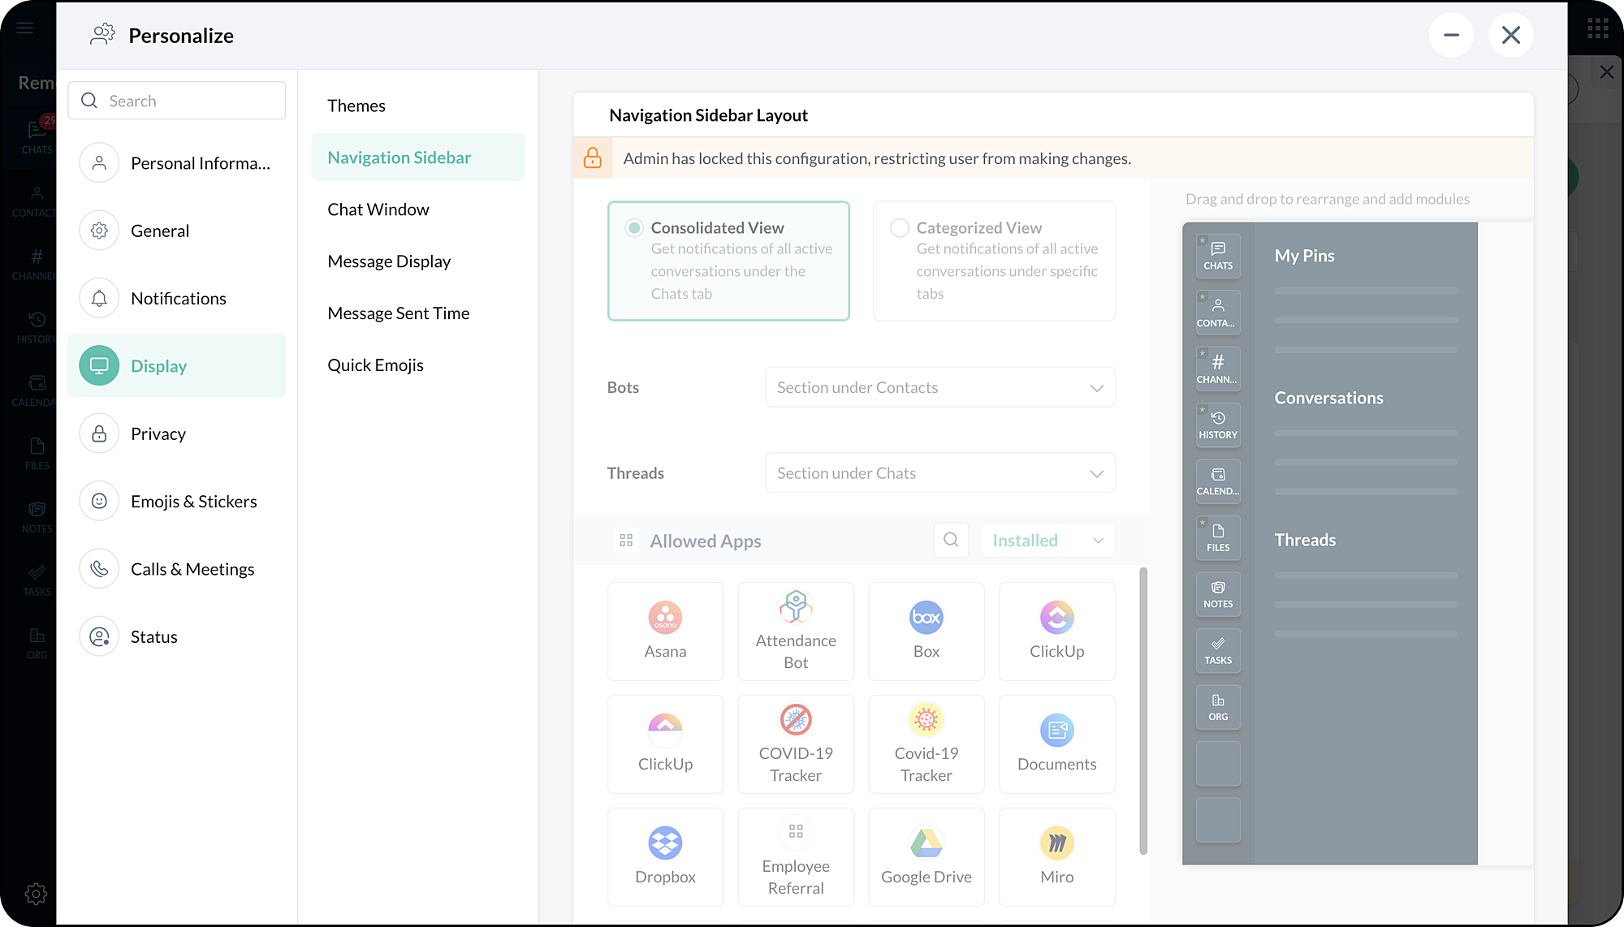Select the Consolidated View radio button

[x=634, y=228]
